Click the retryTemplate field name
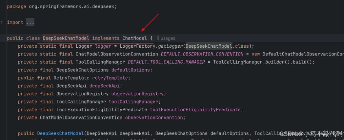Screen dimensions: 344x140 [110, 78]
